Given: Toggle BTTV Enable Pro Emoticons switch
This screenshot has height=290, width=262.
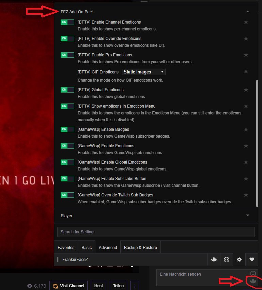Looking at the screenshot, I should [67, 55].
